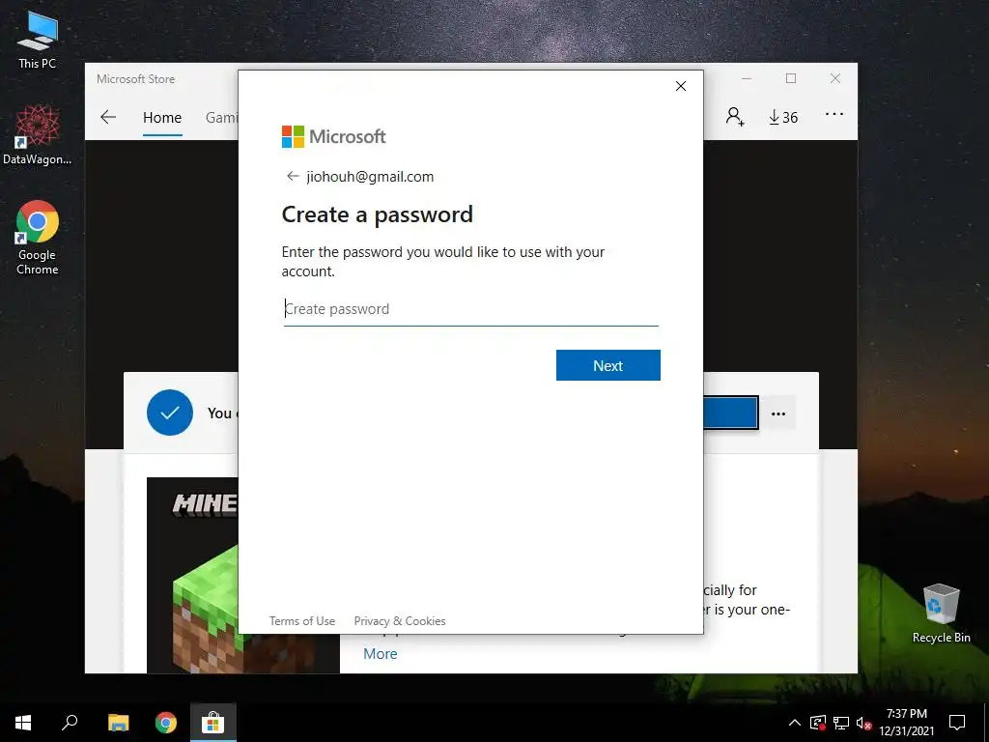This screenshot has height=742, width=989.
Task: Click the Next button
Action: 608,365
